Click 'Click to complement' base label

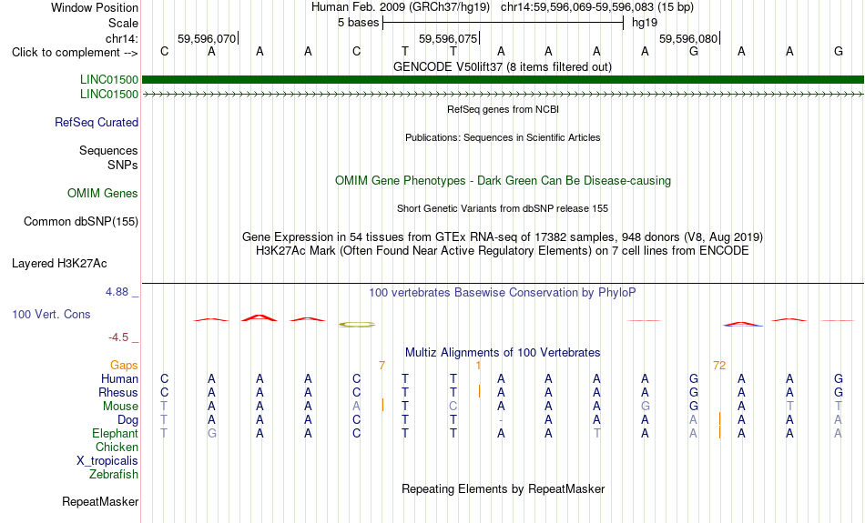[x=75, y=53]
